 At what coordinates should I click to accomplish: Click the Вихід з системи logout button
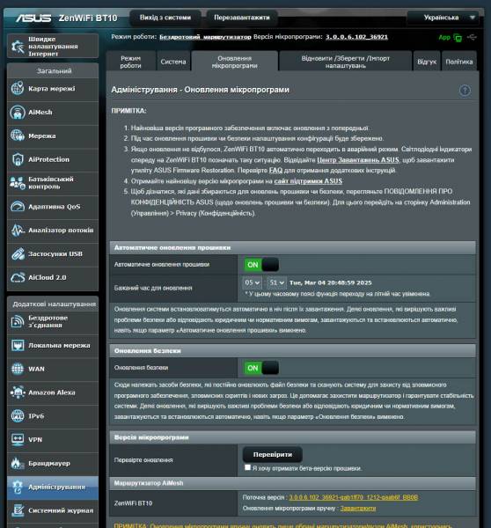pos(165,18)
